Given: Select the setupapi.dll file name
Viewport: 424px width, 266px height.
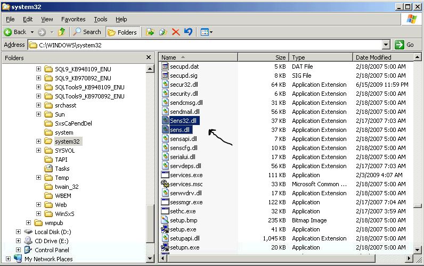Looking at the screenshot, I should (185, 238).
